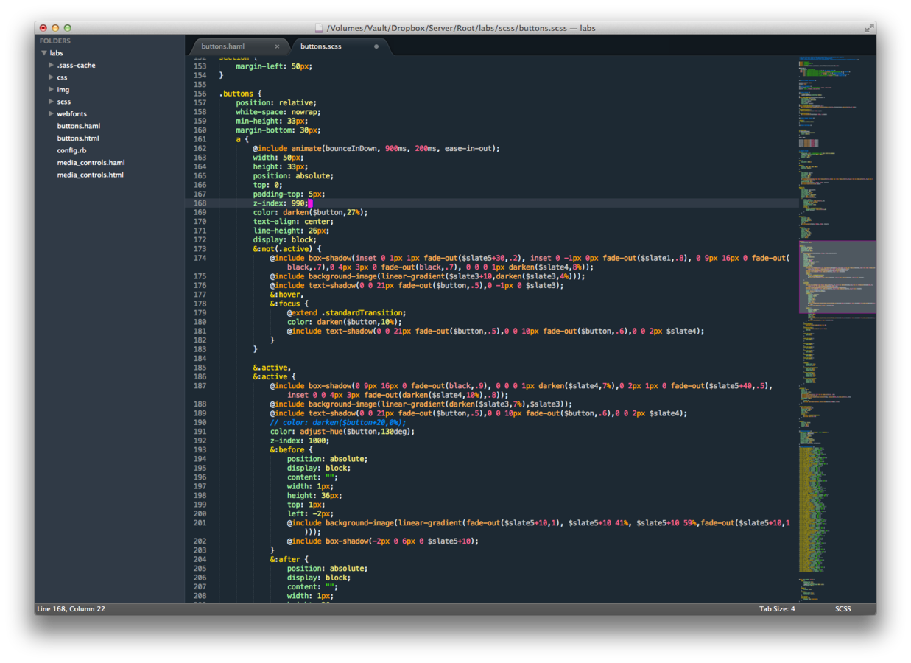Select the labs folder name

tap(57, 53)
